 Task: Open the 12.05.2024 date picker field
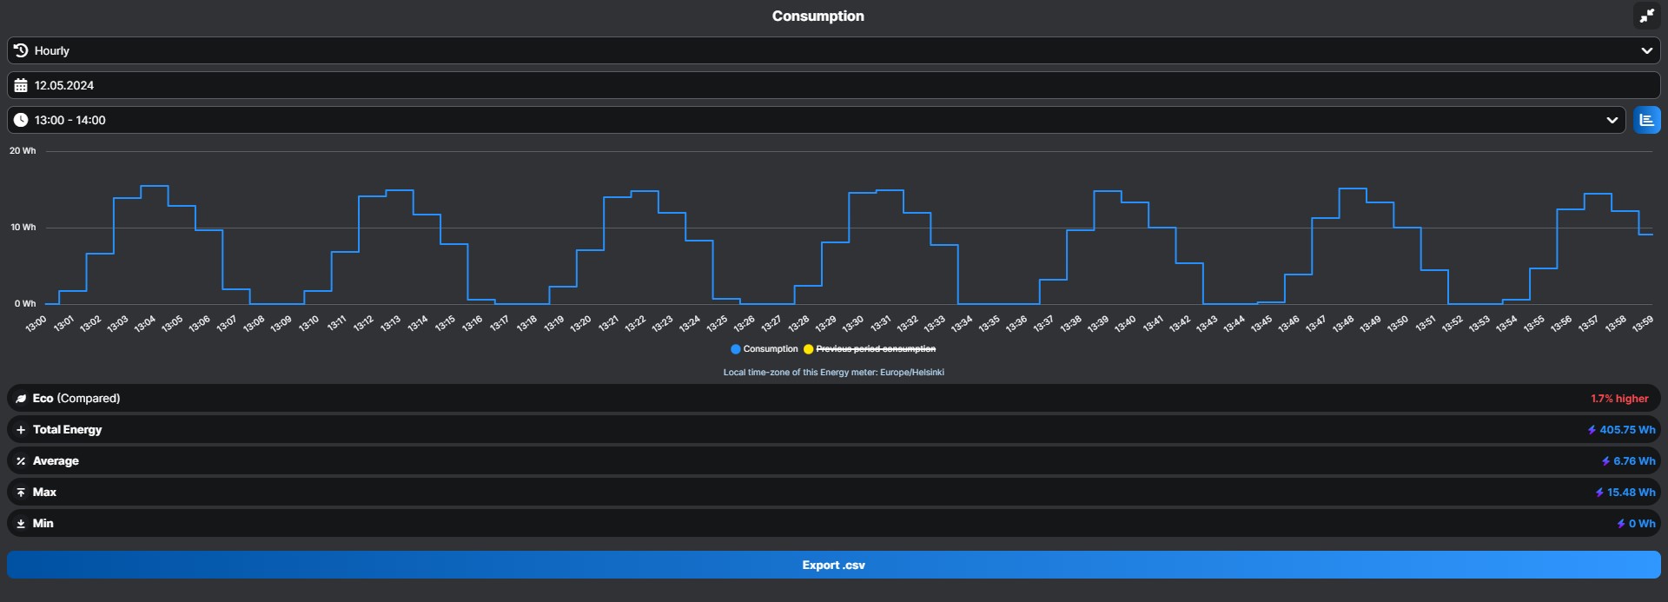pos(832,85)
